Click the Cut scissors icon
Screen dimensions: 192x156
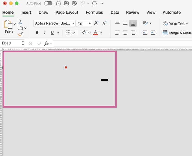coord(20,22)
